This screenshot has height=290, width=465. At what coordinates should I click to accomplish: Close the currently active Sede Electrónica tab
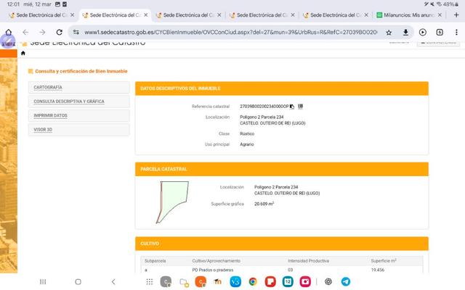pyautogui.click(x=146, y=14)
